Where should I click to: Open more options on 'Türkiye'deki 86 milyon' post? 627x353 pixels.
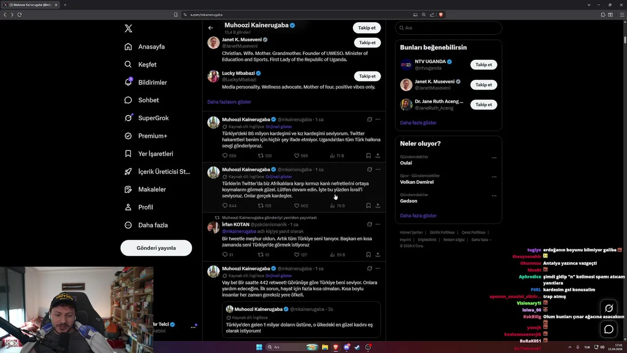[378, 119]
